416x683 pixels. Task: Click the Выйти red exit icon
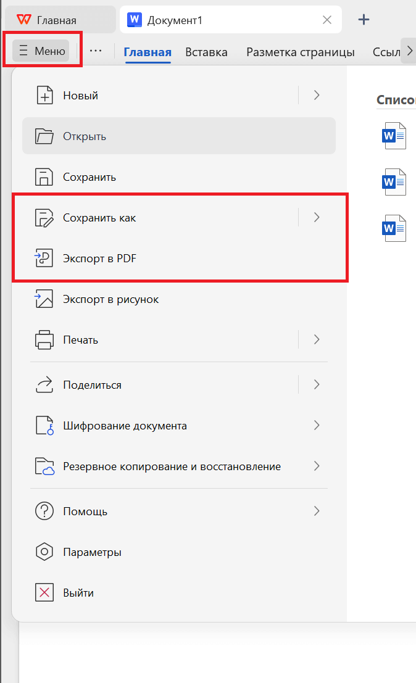coord(44,592)
